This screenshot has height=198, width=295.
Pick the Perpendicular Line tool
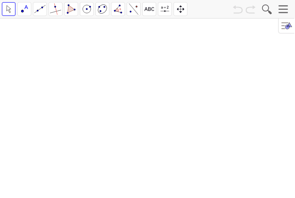(56, 9)
